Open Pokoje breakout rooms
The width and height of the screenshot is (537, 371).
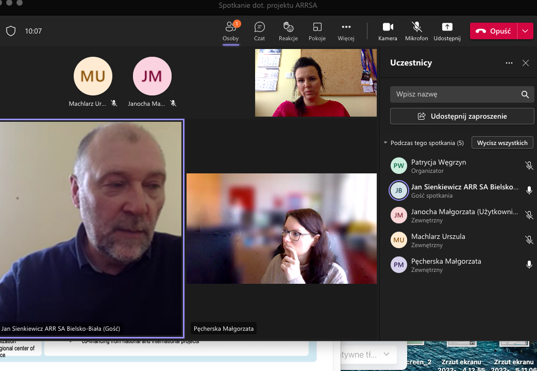317,27
